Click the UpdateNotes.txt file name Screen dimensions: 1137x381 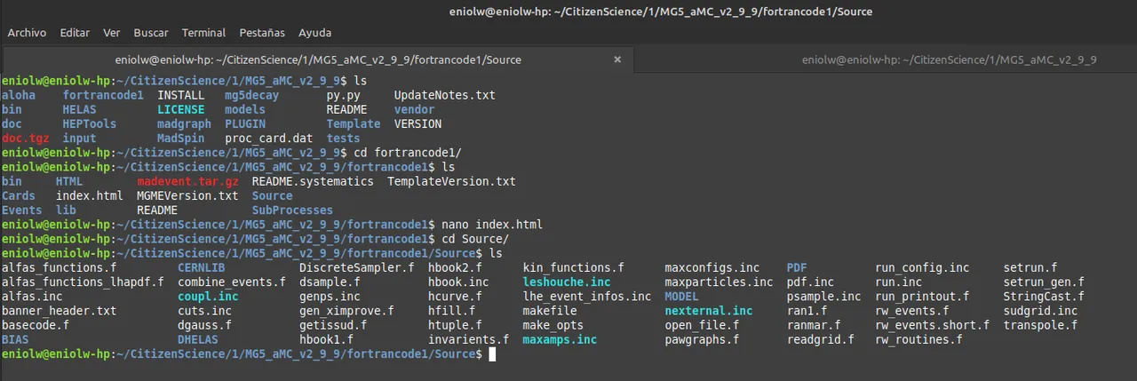tap(444, 95)
